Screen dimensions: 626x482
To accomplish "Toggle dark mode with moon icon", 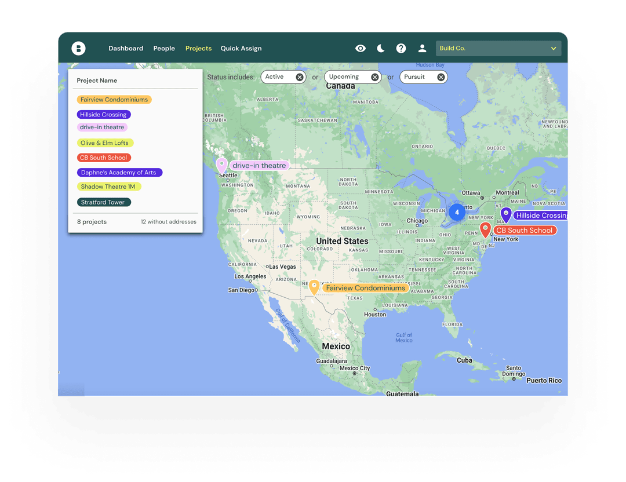I will point(381,49).
